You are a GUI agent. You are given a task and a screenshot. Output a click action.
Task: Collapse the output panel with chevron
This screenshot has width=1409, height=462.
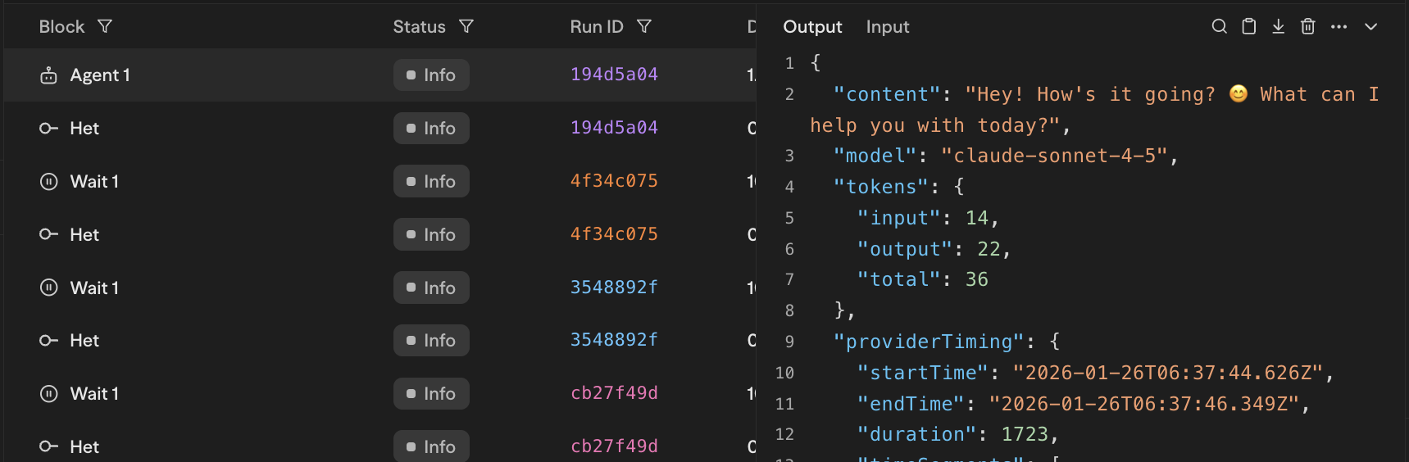click(x=1370, y=26)
